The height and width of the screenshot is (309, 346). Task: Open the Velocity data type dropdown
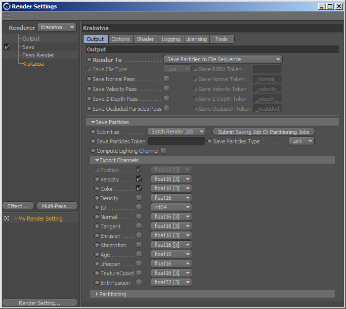[x=172, y=179]
